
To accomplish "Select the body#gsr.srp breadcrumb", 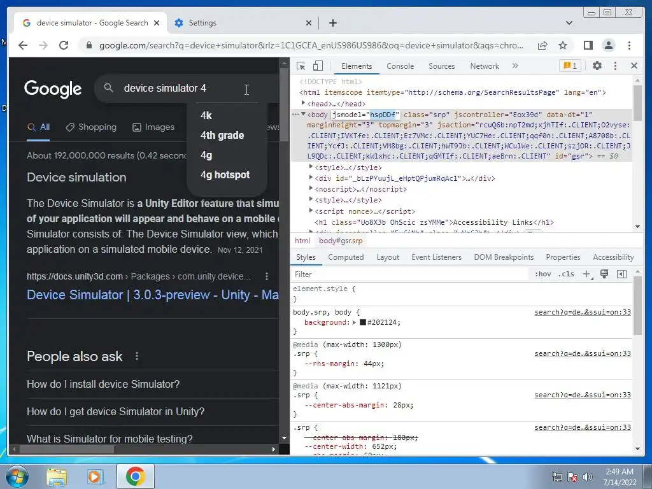I will tap(341, 241).
